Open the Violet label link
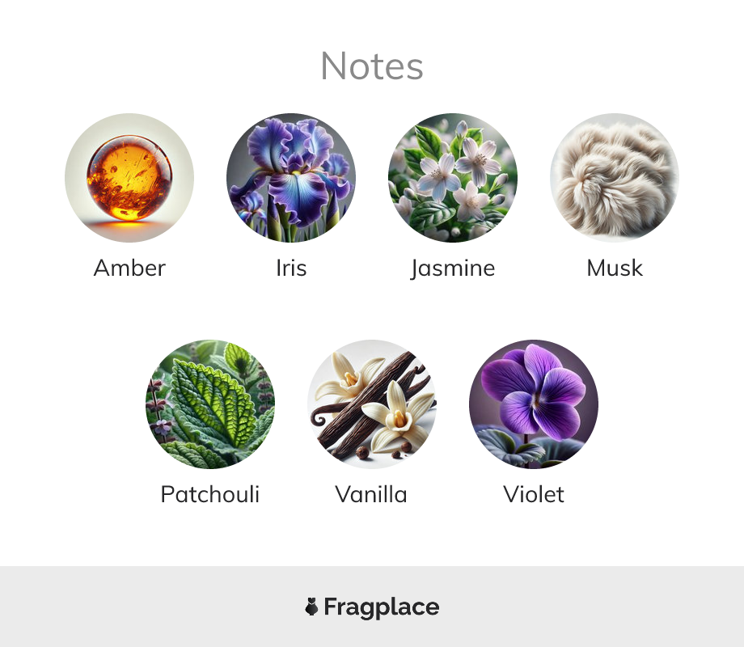The image size is (744, 647). pyautogui.click(x=534, y=494)
